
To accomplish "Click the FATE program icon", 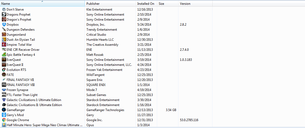I will pyautogui.click(x=4, y=75).
